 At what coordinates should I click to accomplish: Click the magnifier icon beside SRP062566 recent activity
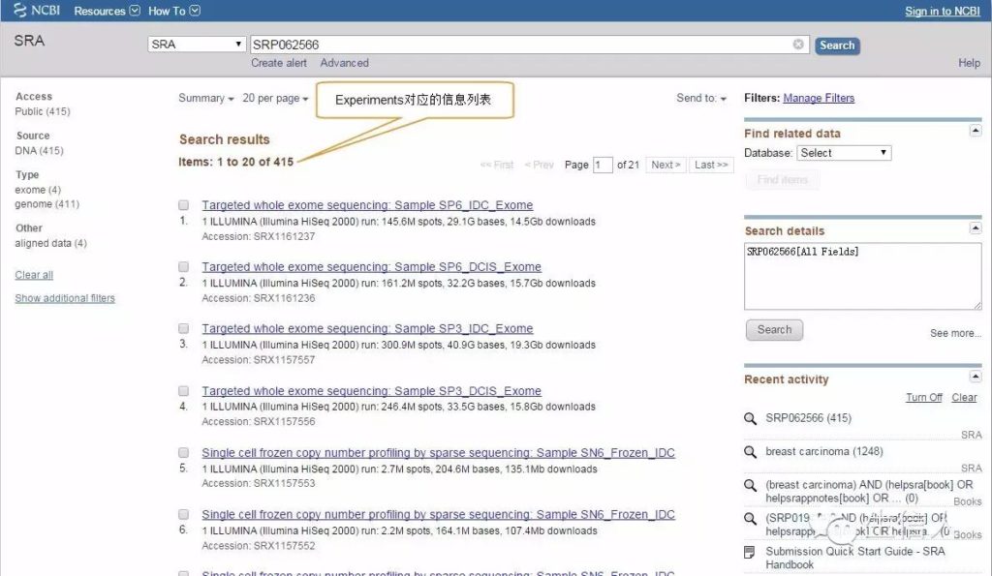[x=751, y=420]
